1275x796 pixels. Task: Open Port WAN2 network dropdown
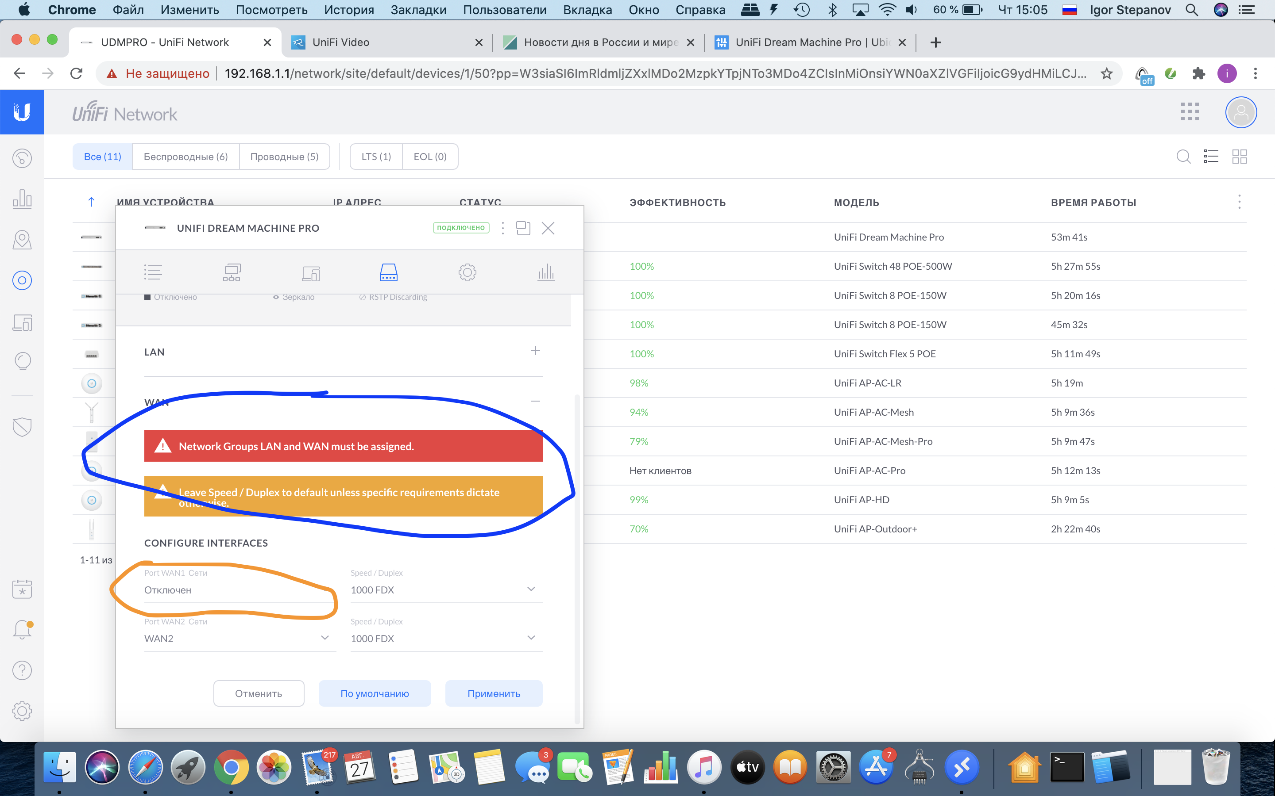click(240, 638)
